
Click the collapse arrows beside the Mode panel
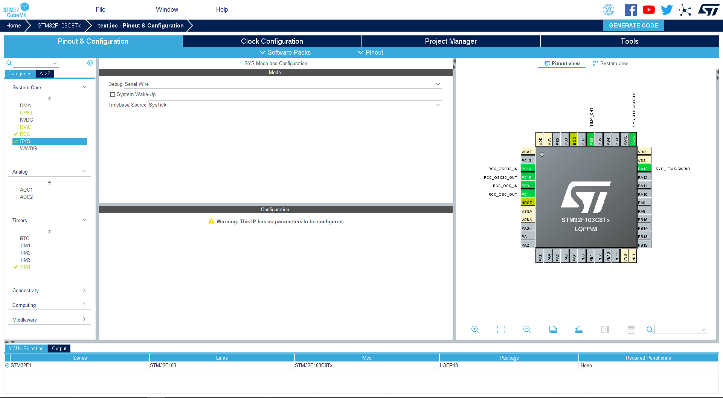(454, 64)
